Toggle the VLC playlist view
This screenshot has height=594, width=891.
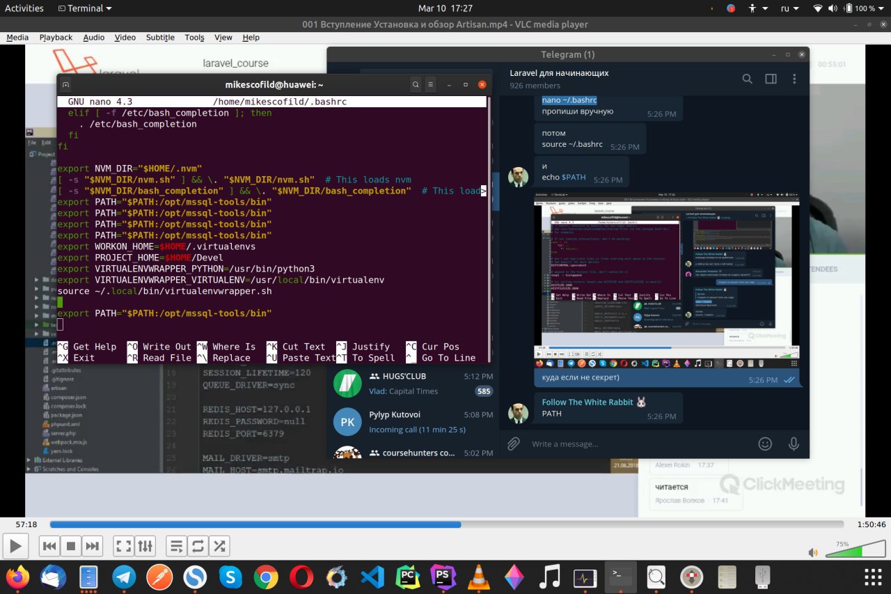point(176,546)
